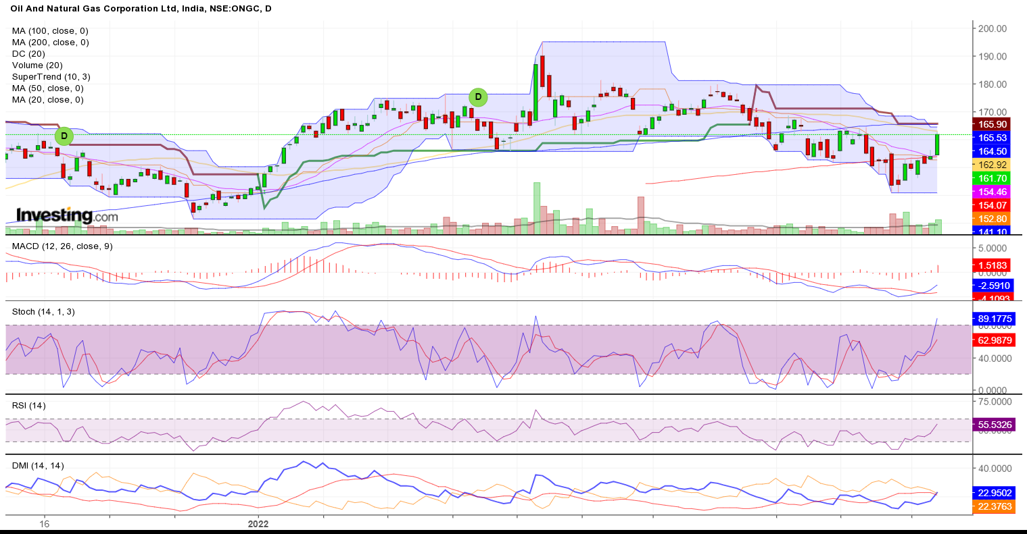
Task: Click the 2022 label on the time axis
Action: (x=258, y=524)
